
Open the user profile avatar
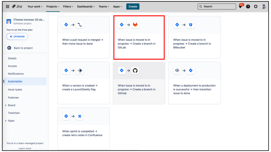pyautogui.click(x=264, y=7)
